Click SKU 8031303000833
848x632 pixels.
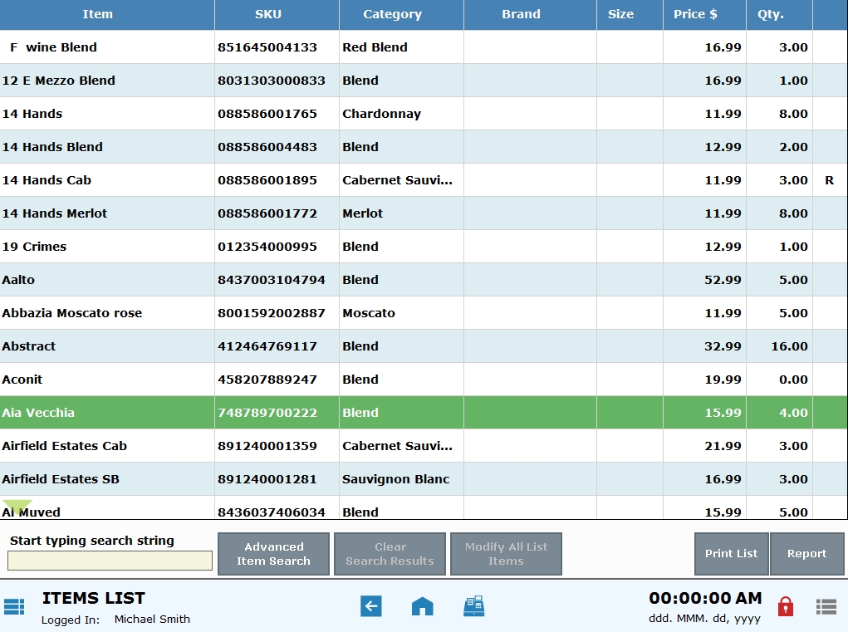point(272,81)
